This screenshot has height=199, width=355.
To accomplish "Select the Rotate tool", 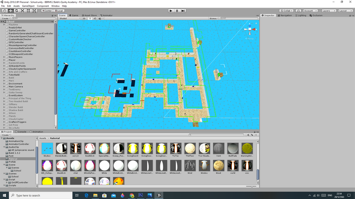I will coord(17,11).
